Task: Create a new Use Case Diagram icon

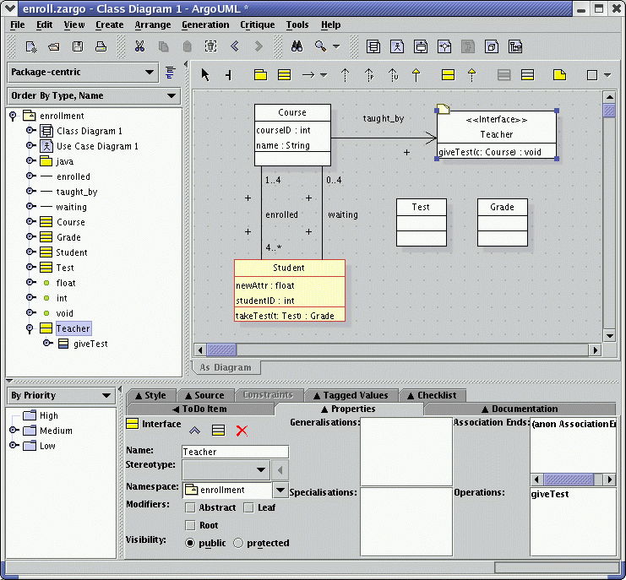Action: pyautogui.click(x=397, y=46)
